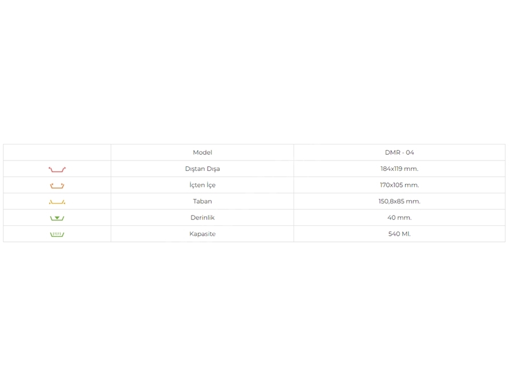Select the Model header cell
Image resolution: width=516 pixels, height=387 pixels.
(x=202, y=153)
